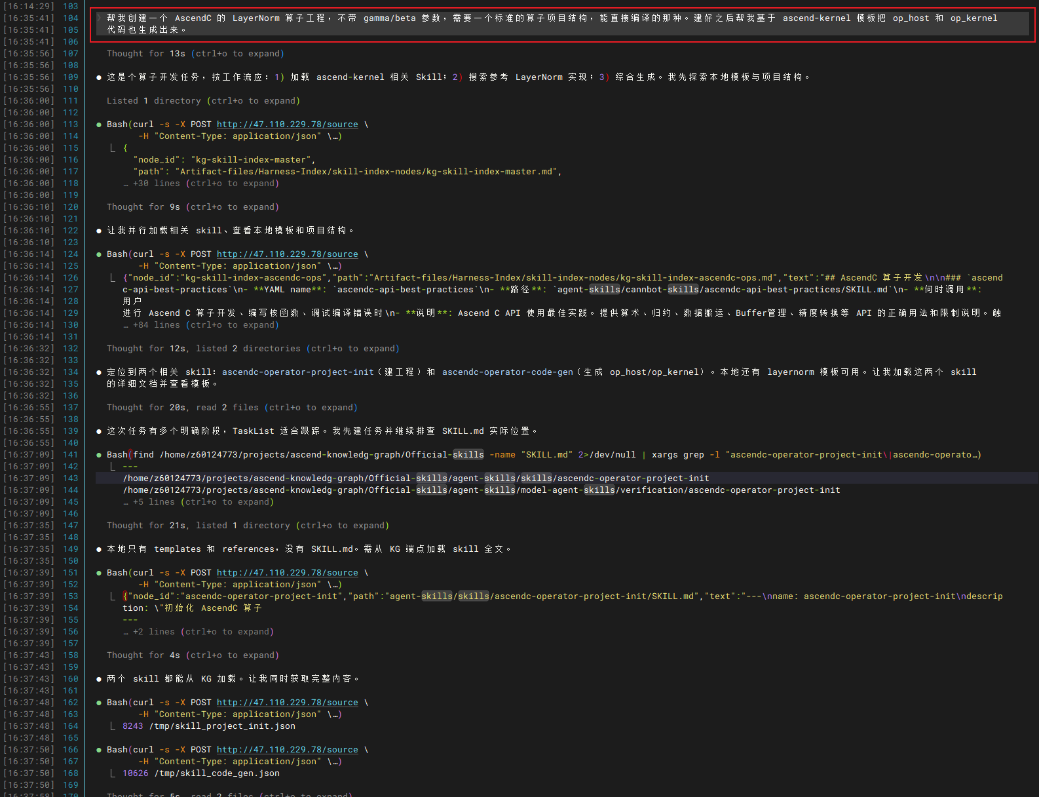Click the green bullet on log line 124
Screen dimensions: 1039x797
pos(99,254)
